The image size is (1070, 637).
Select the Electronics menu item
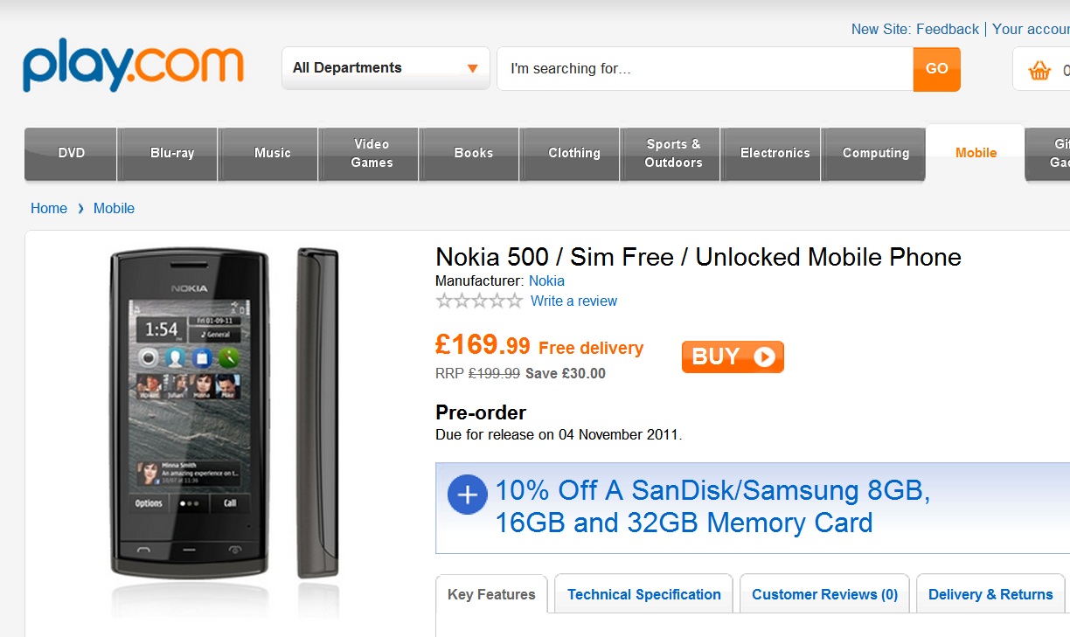point(775,153)
